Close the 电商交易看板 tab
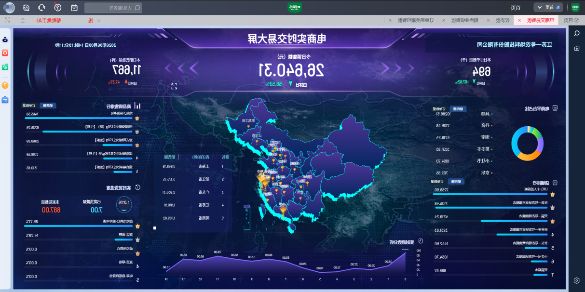This screenshot has height=292, width=585. point(519,20)
